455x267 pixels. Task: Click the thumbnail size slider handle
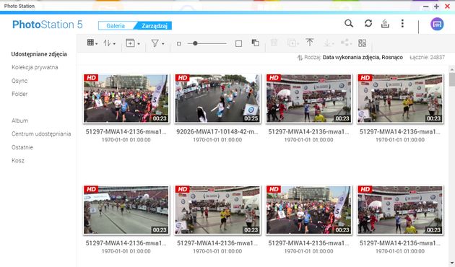[195, 43]
